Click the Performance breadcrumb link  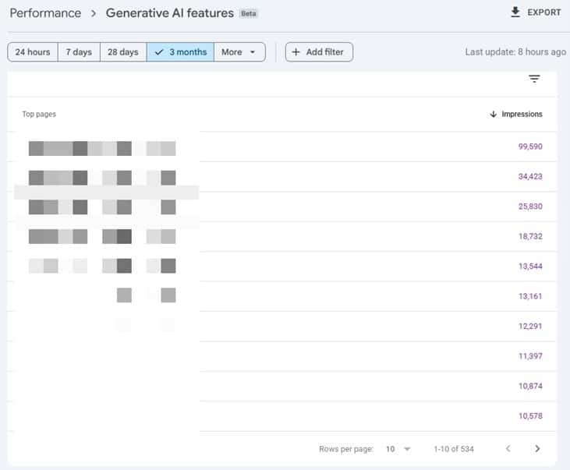pyautogui.click(x=45, y=13)
